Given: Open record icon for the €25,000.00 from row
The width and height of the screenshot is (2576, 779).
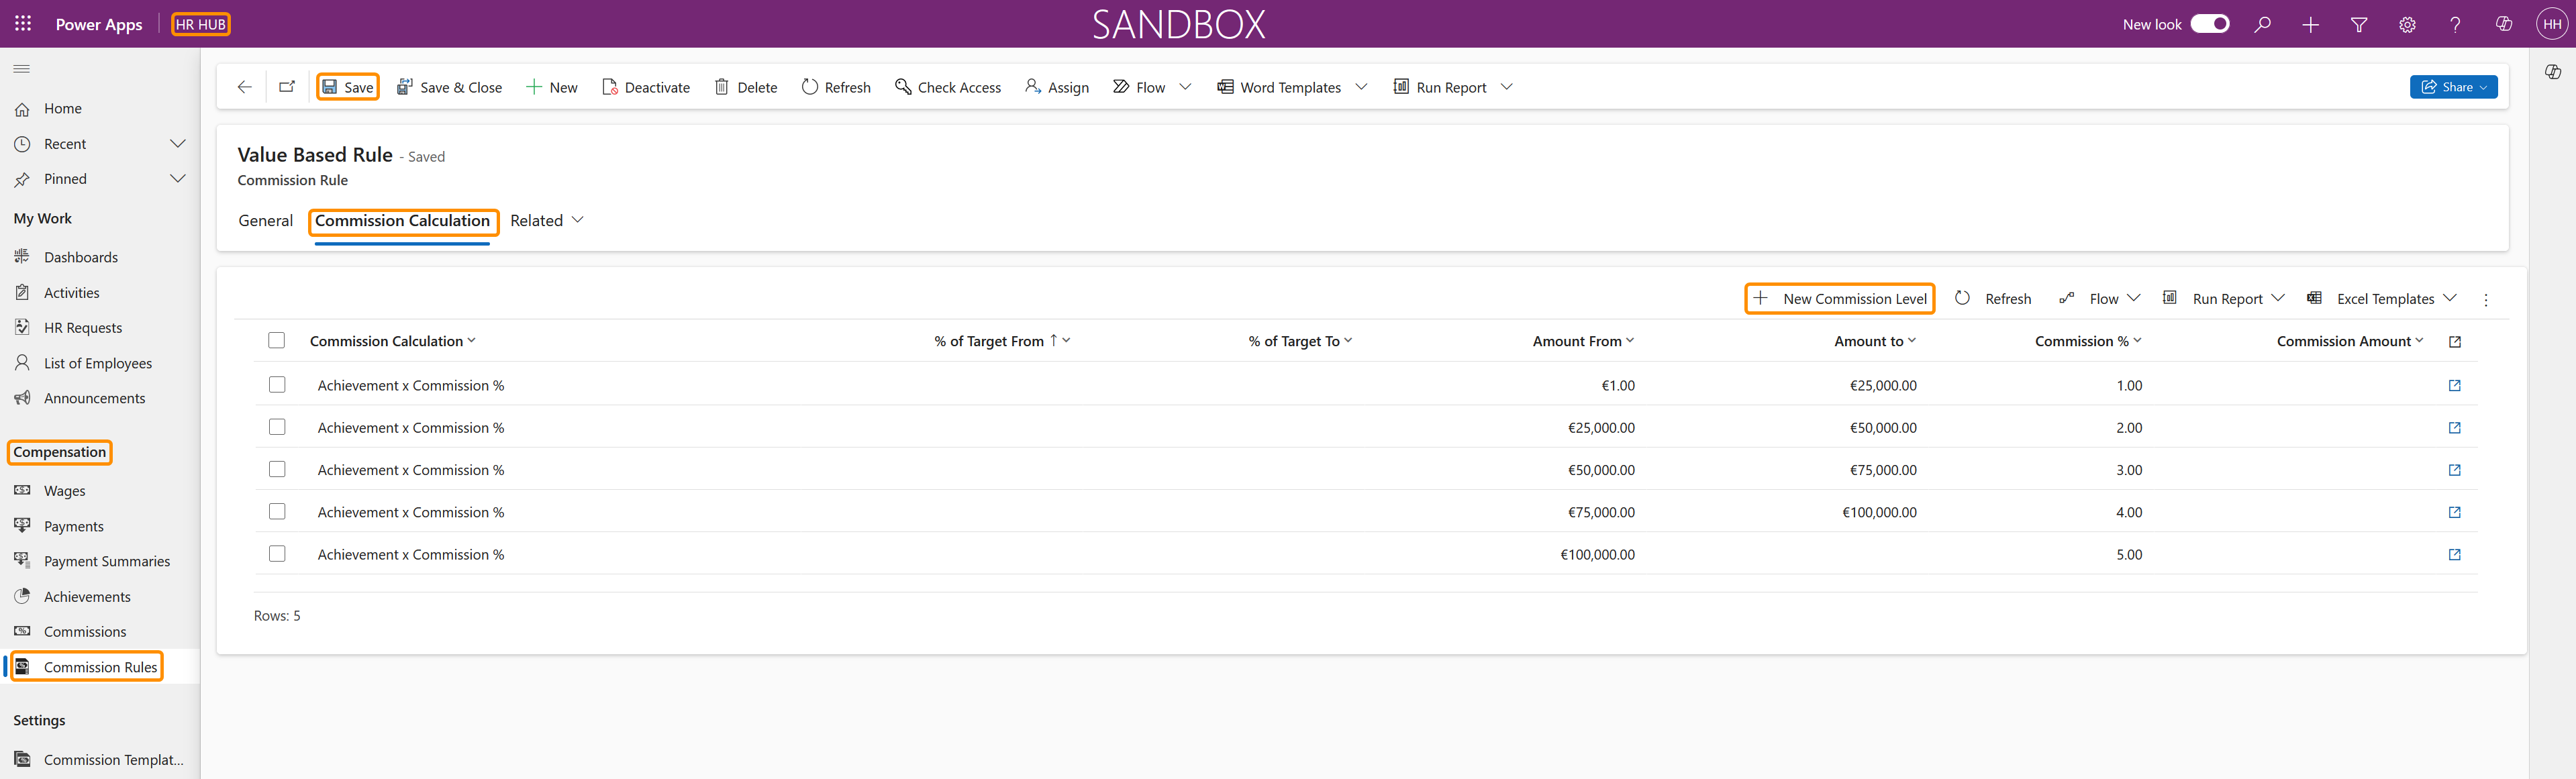Looking at the screenshot, I should click(x=2454, y=428).
